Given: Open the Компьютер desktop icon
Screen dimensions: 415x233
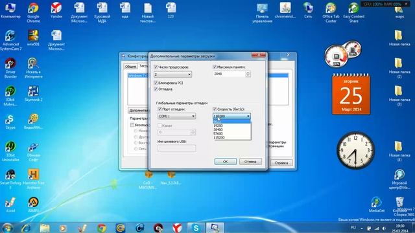Looking at the screenshot, I should coord(10,10).
